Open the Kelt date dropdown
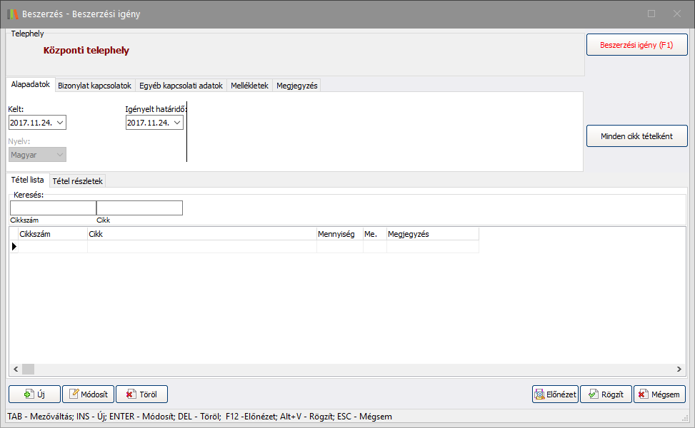695x428 pixels. point(60,123)
